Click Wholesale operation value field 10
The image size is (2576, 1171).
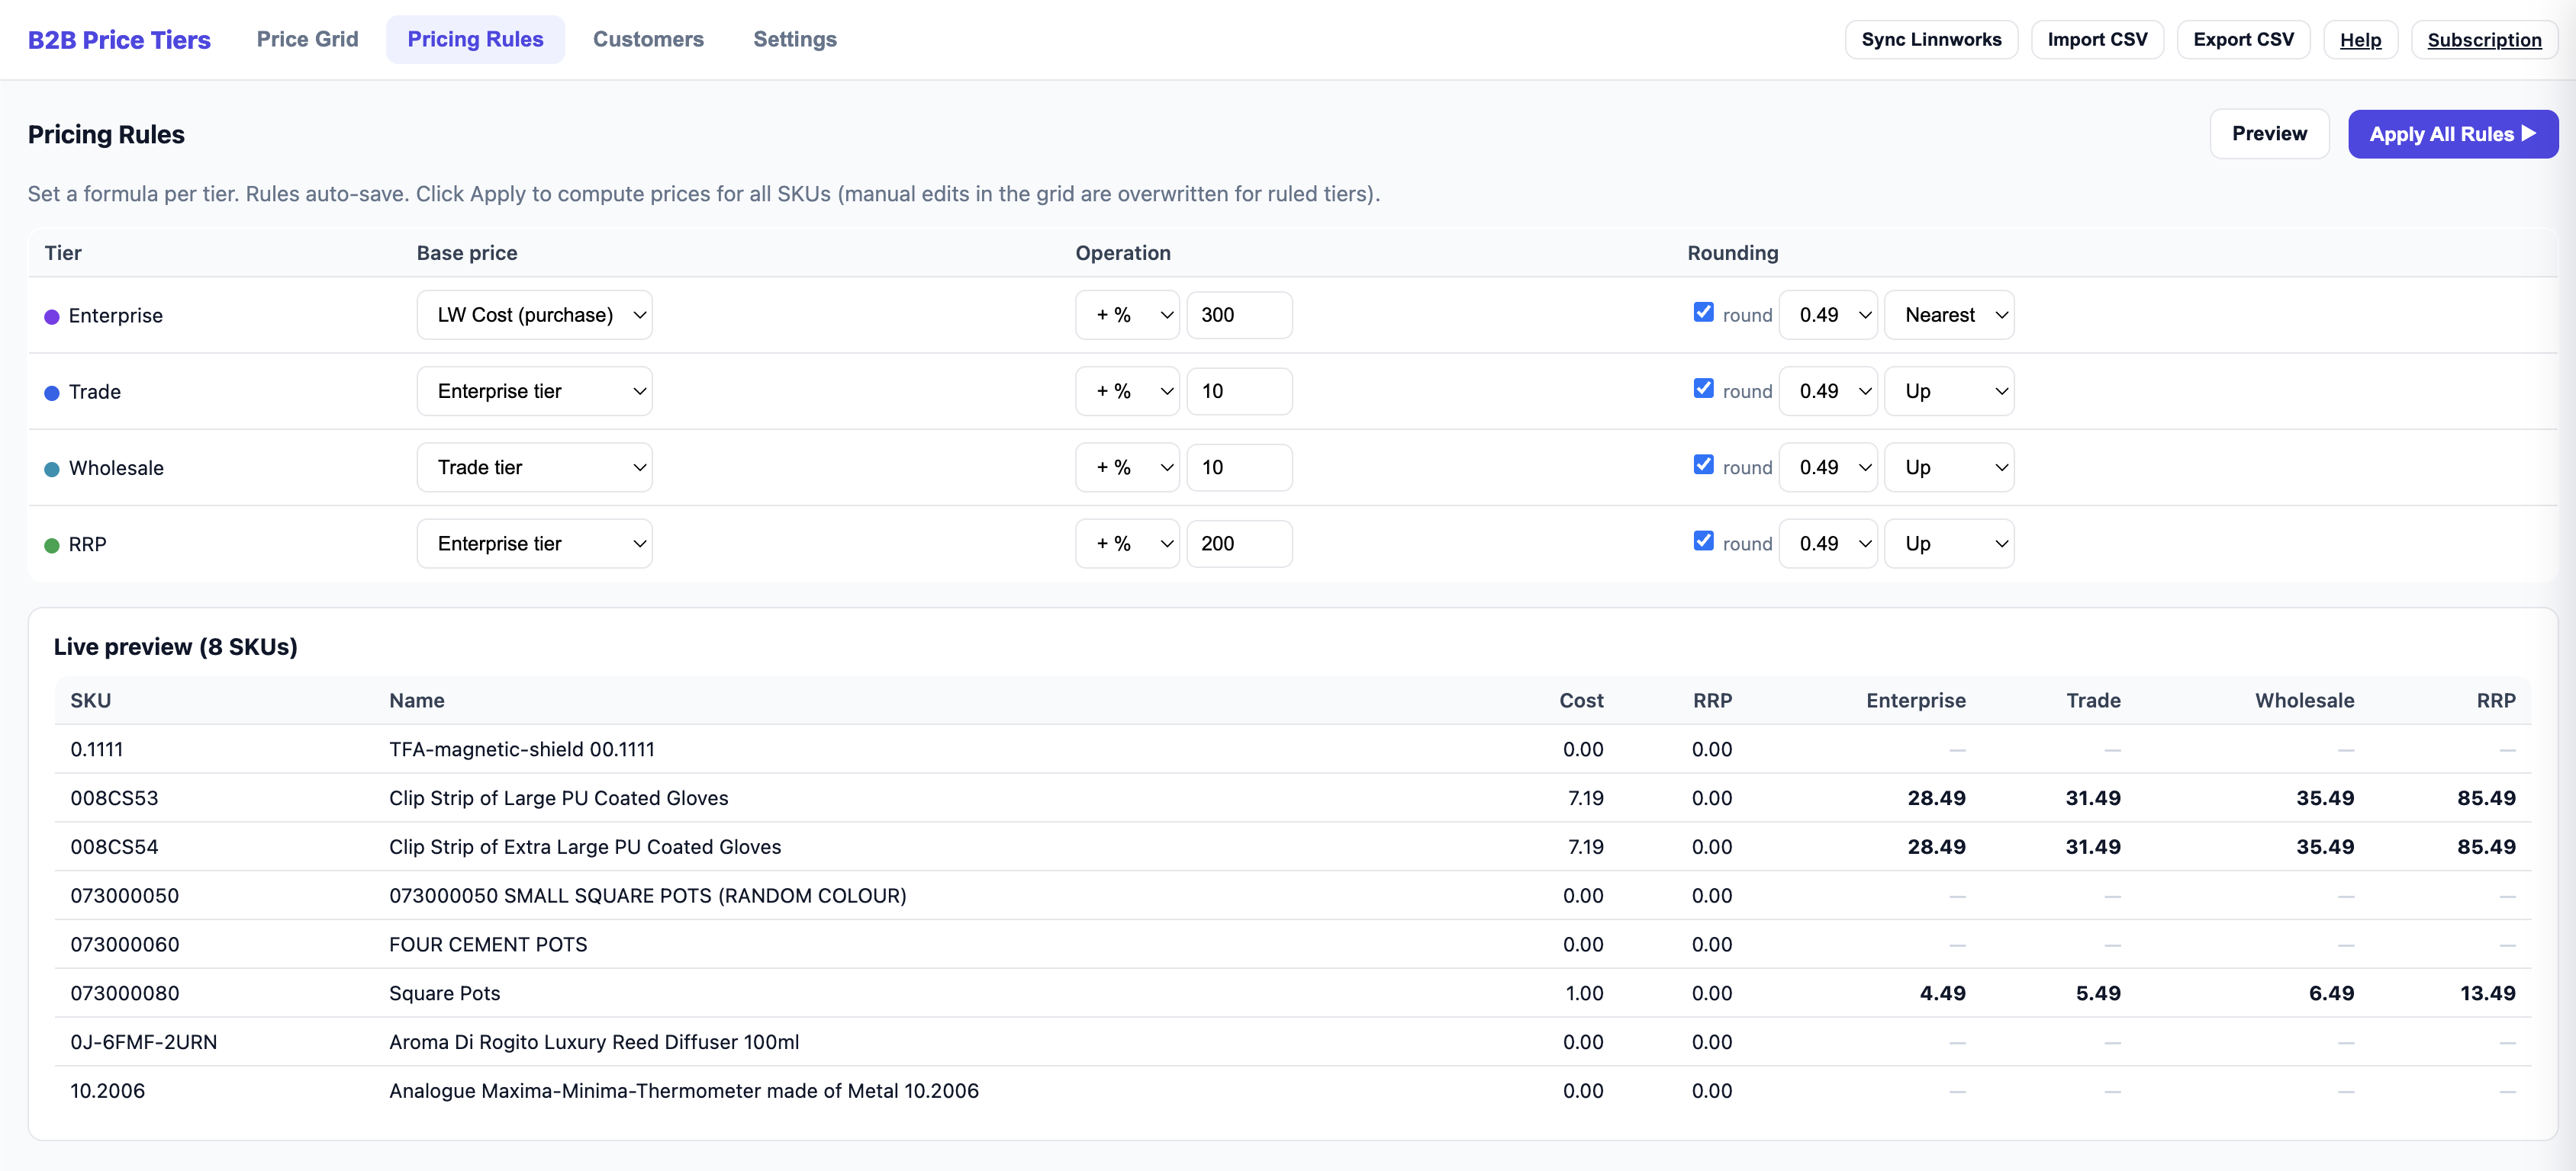tap(1239, 467)
